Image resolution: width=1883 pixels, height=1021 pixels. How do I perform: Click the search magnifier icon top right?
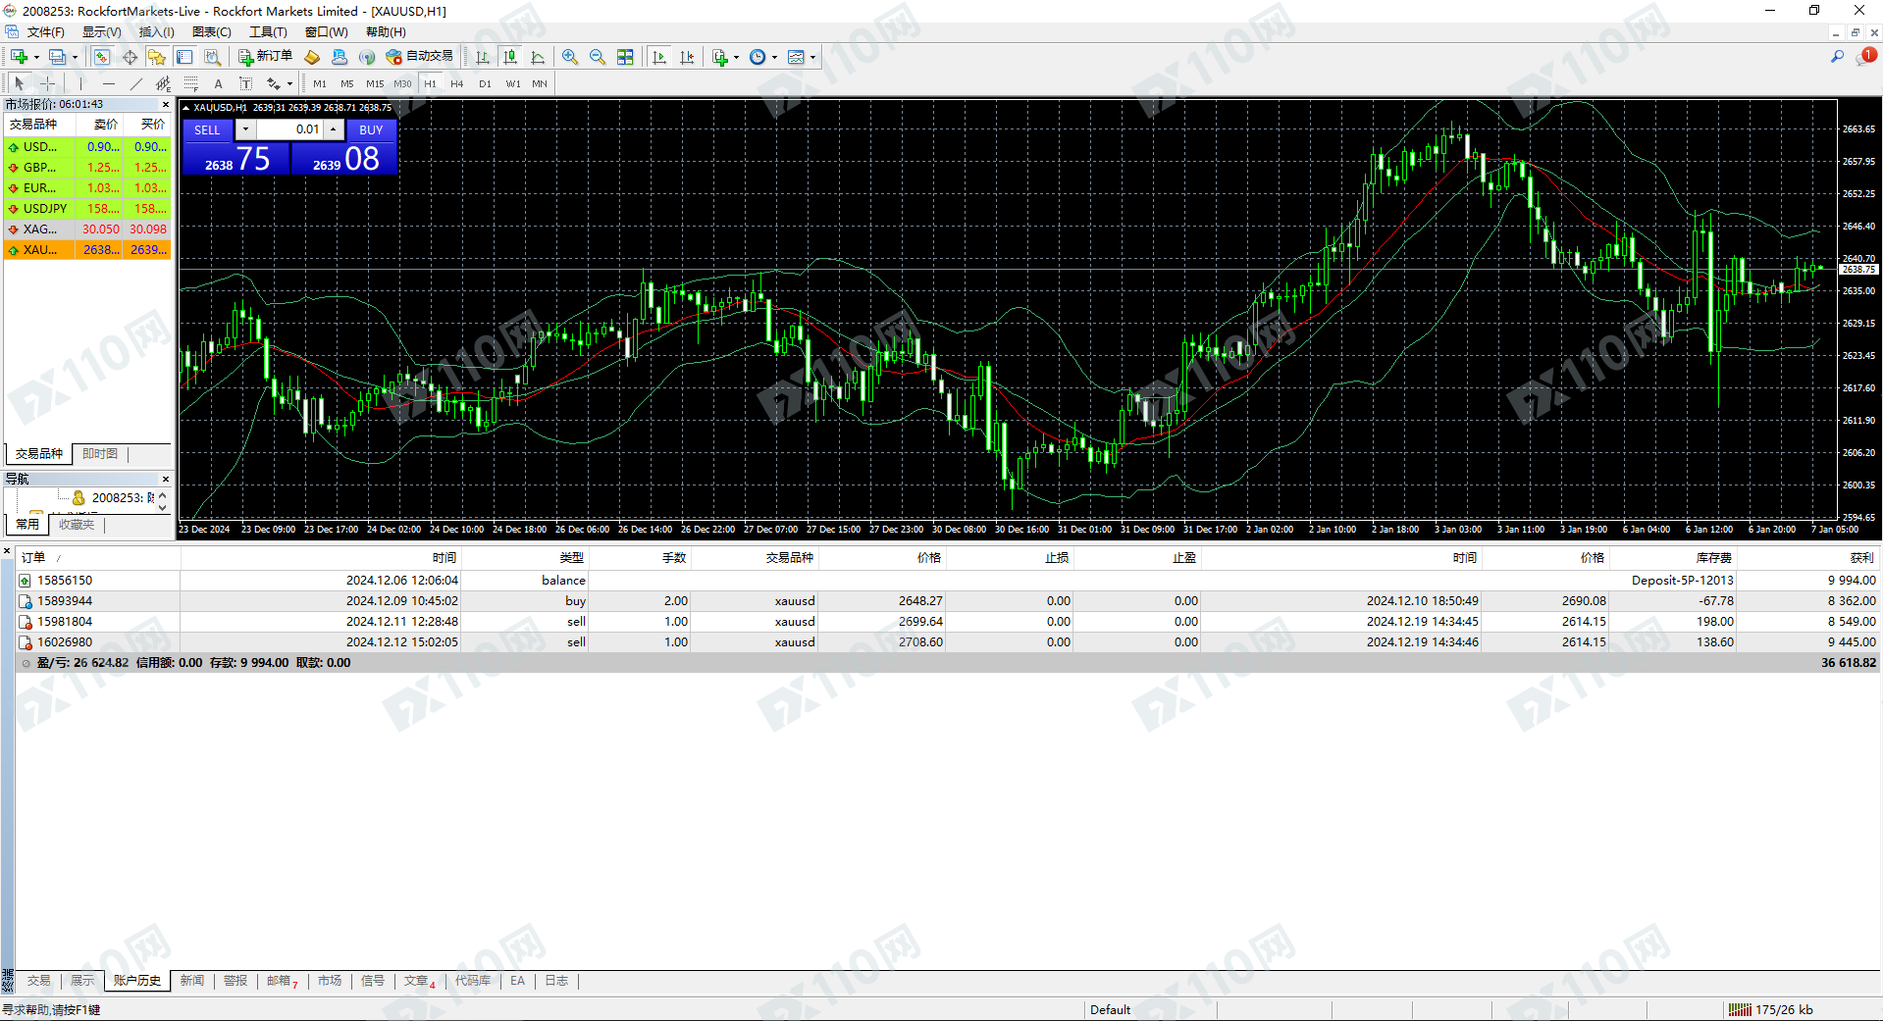[x=1837, y=57]
